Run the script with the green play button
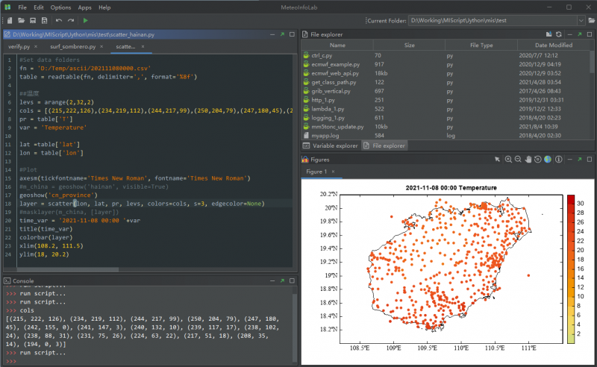597x367 pixels. pos(85,20)
